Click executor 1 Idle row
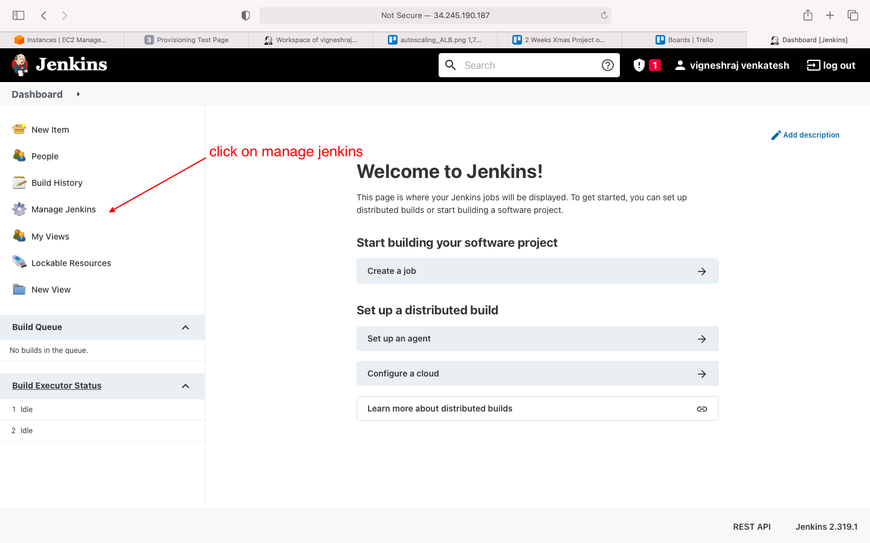 coord(103,410)
